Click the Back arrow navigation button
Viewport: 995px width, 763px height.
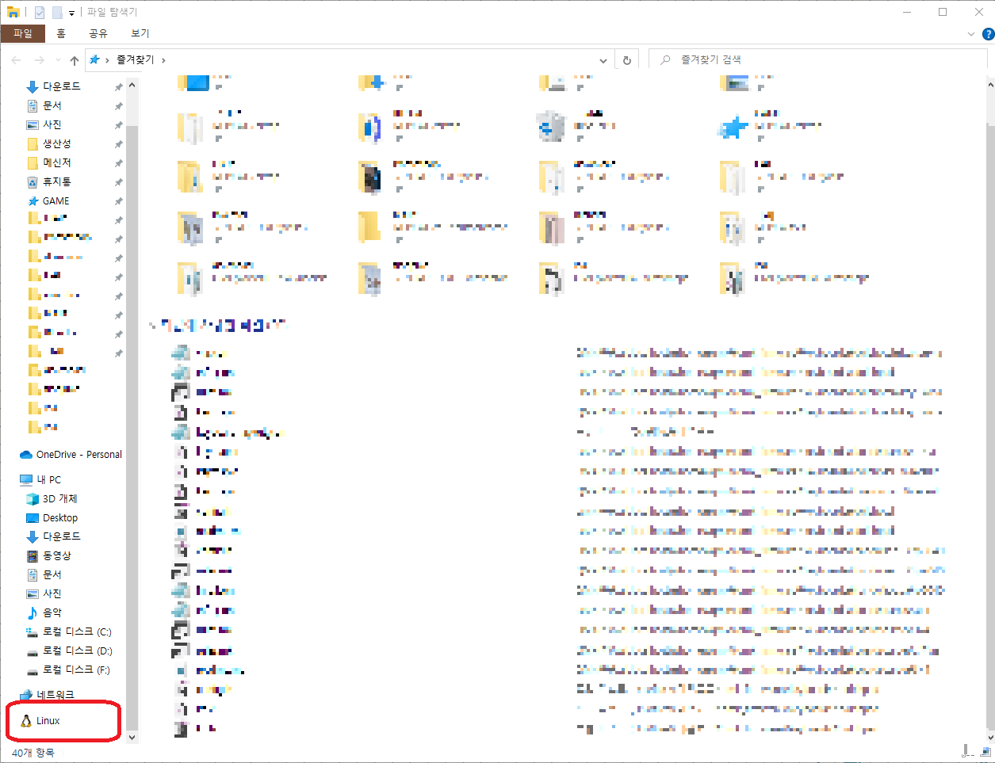[17, 60]
